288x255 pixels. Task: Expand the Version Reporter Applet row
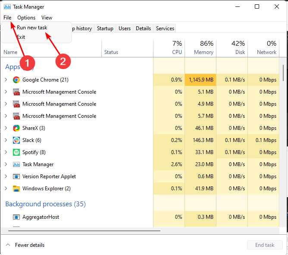click(x=6, y=176)
